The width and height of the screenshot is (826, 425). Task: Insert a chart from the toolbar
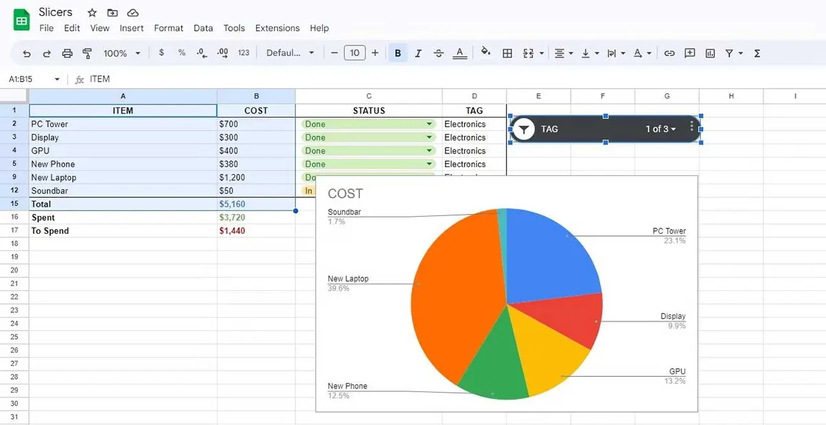710,53
